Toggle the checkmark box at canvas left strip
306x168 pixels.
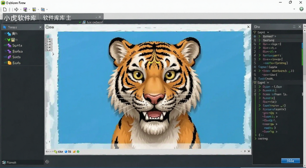tap(48, 36)
